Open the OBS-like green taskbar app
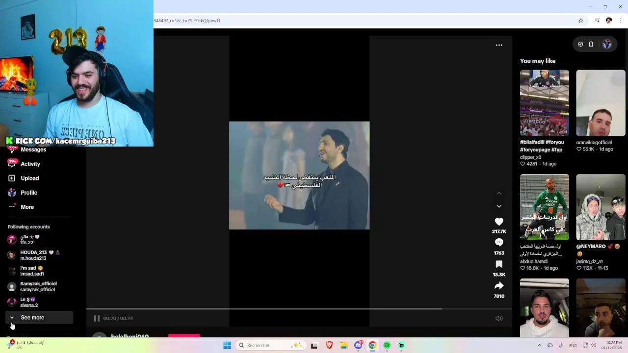Image resolution: width=628 pixels, height=353 pixels. click(401, 345)
